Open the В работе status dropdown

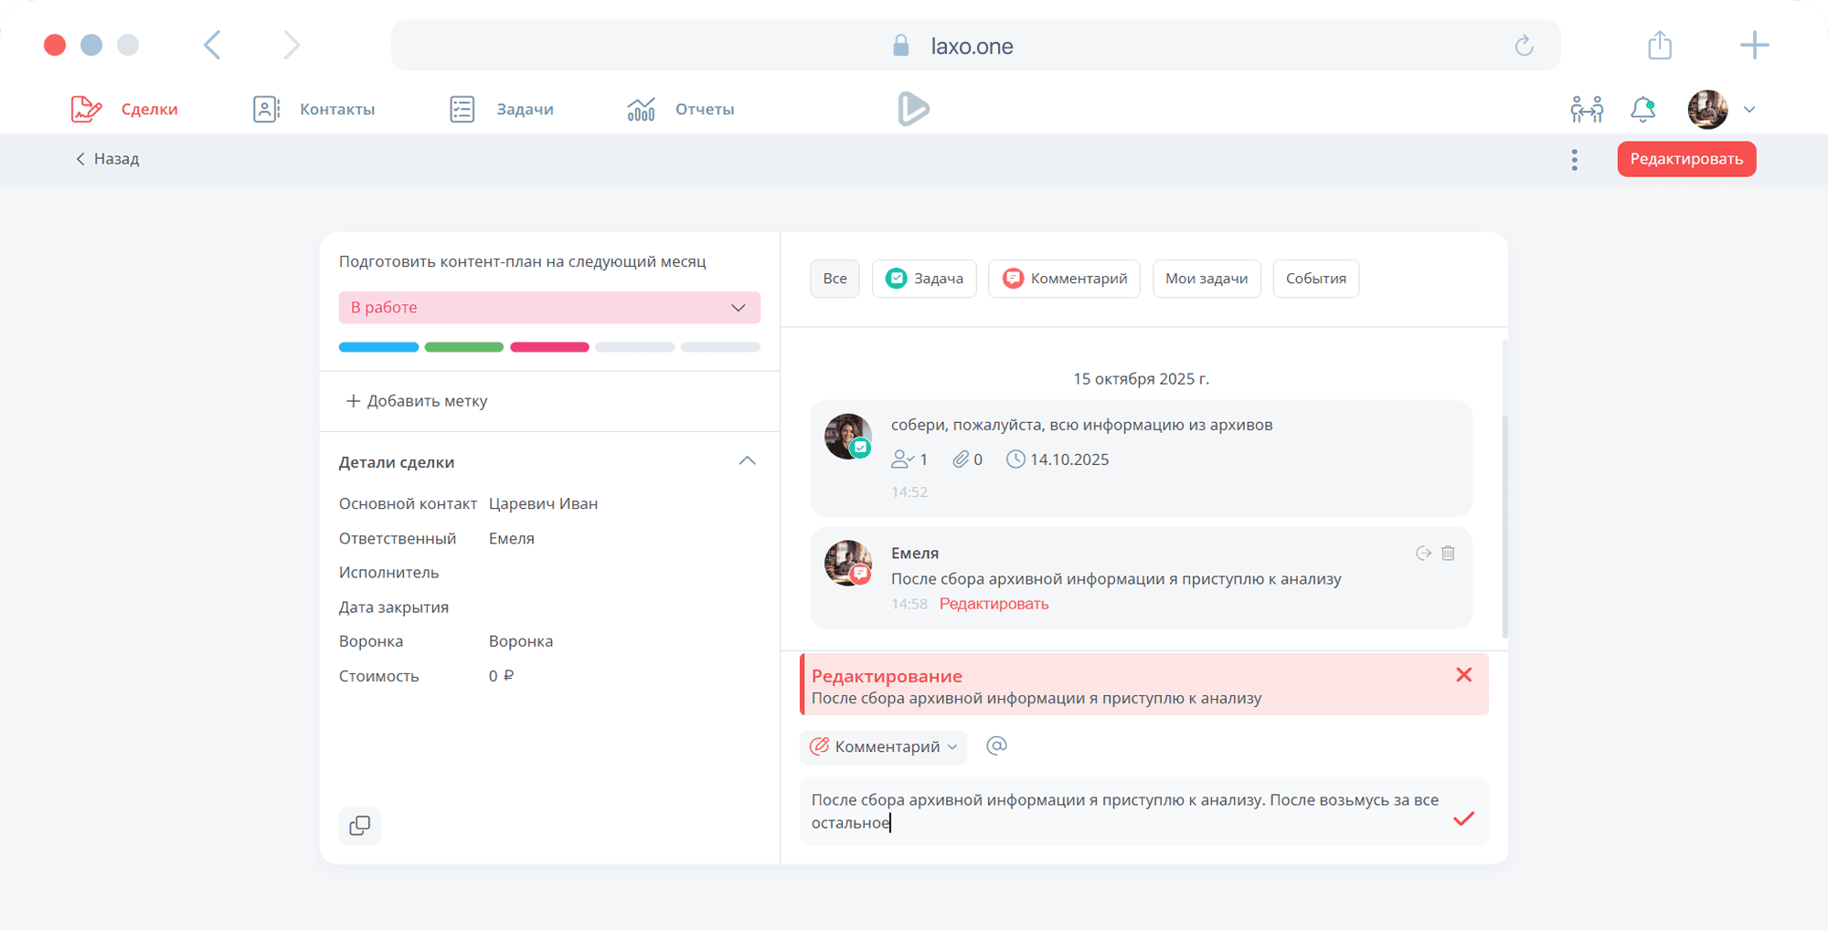click(549, 308)
